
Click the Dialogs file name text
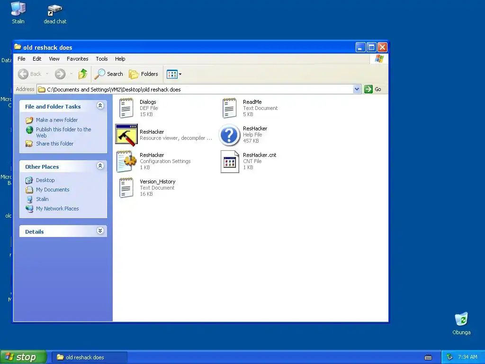(148, 102)
